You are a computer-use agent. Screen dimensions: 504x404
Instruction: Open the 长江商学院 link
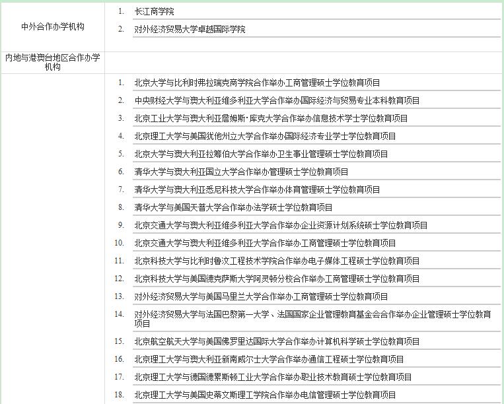pyautogui.click(x=154, y=12)
